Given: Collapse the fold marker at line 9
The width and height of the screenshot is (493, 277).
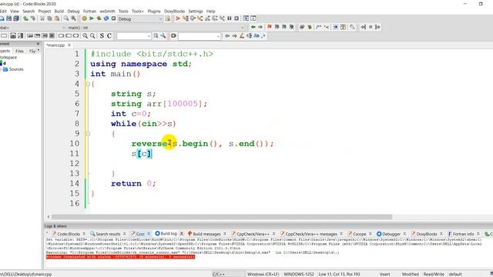Looking at the screenshot, I should point(88,134).
